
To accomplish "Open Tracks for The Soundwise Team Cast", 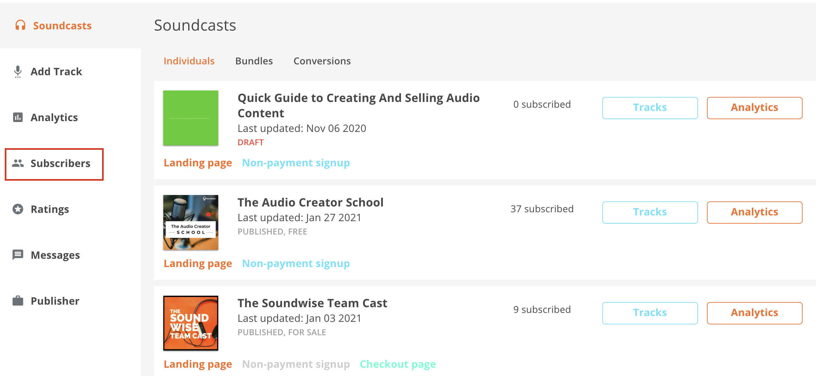I will tap(650, 313).
